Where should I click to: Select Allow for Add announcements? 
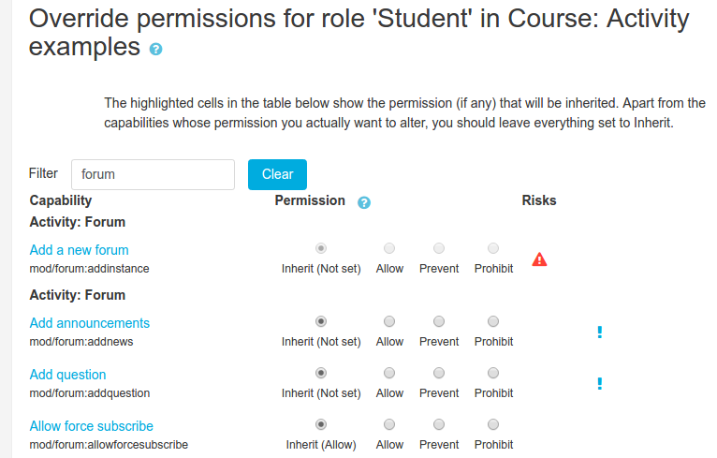389,321
